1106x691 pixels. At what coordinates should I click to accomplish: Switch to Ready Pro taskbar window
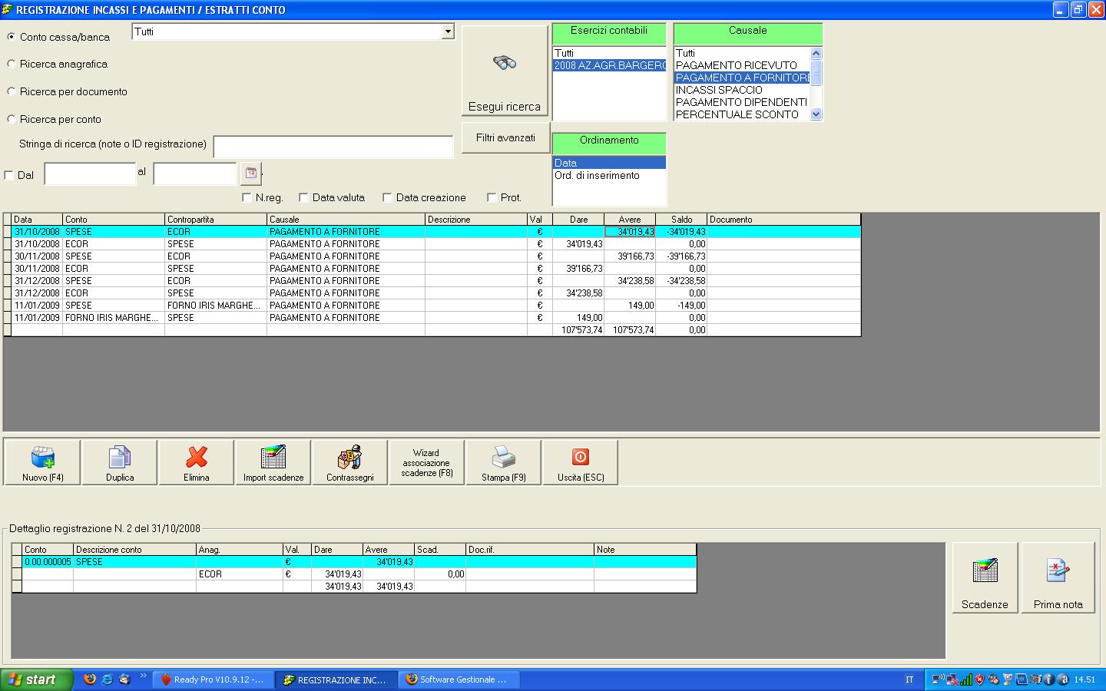click(214, 679)
